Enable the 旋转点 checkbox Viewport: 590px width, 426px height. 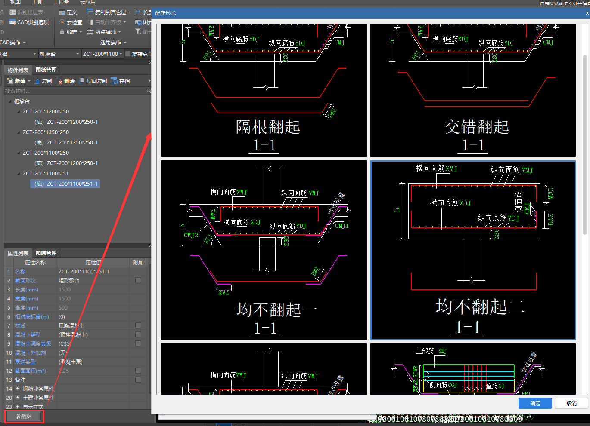[128, 54]
